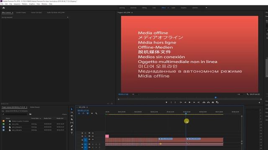The width and height of the screenshot is (268, 150).
Task: Step back one frame in Program monitor
Action: pos(185,102)
